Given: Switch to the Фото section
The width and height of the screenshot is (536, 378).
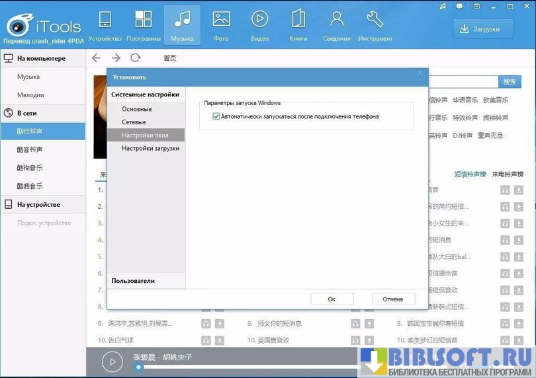Looking at the screenshot, I should 221,25.
